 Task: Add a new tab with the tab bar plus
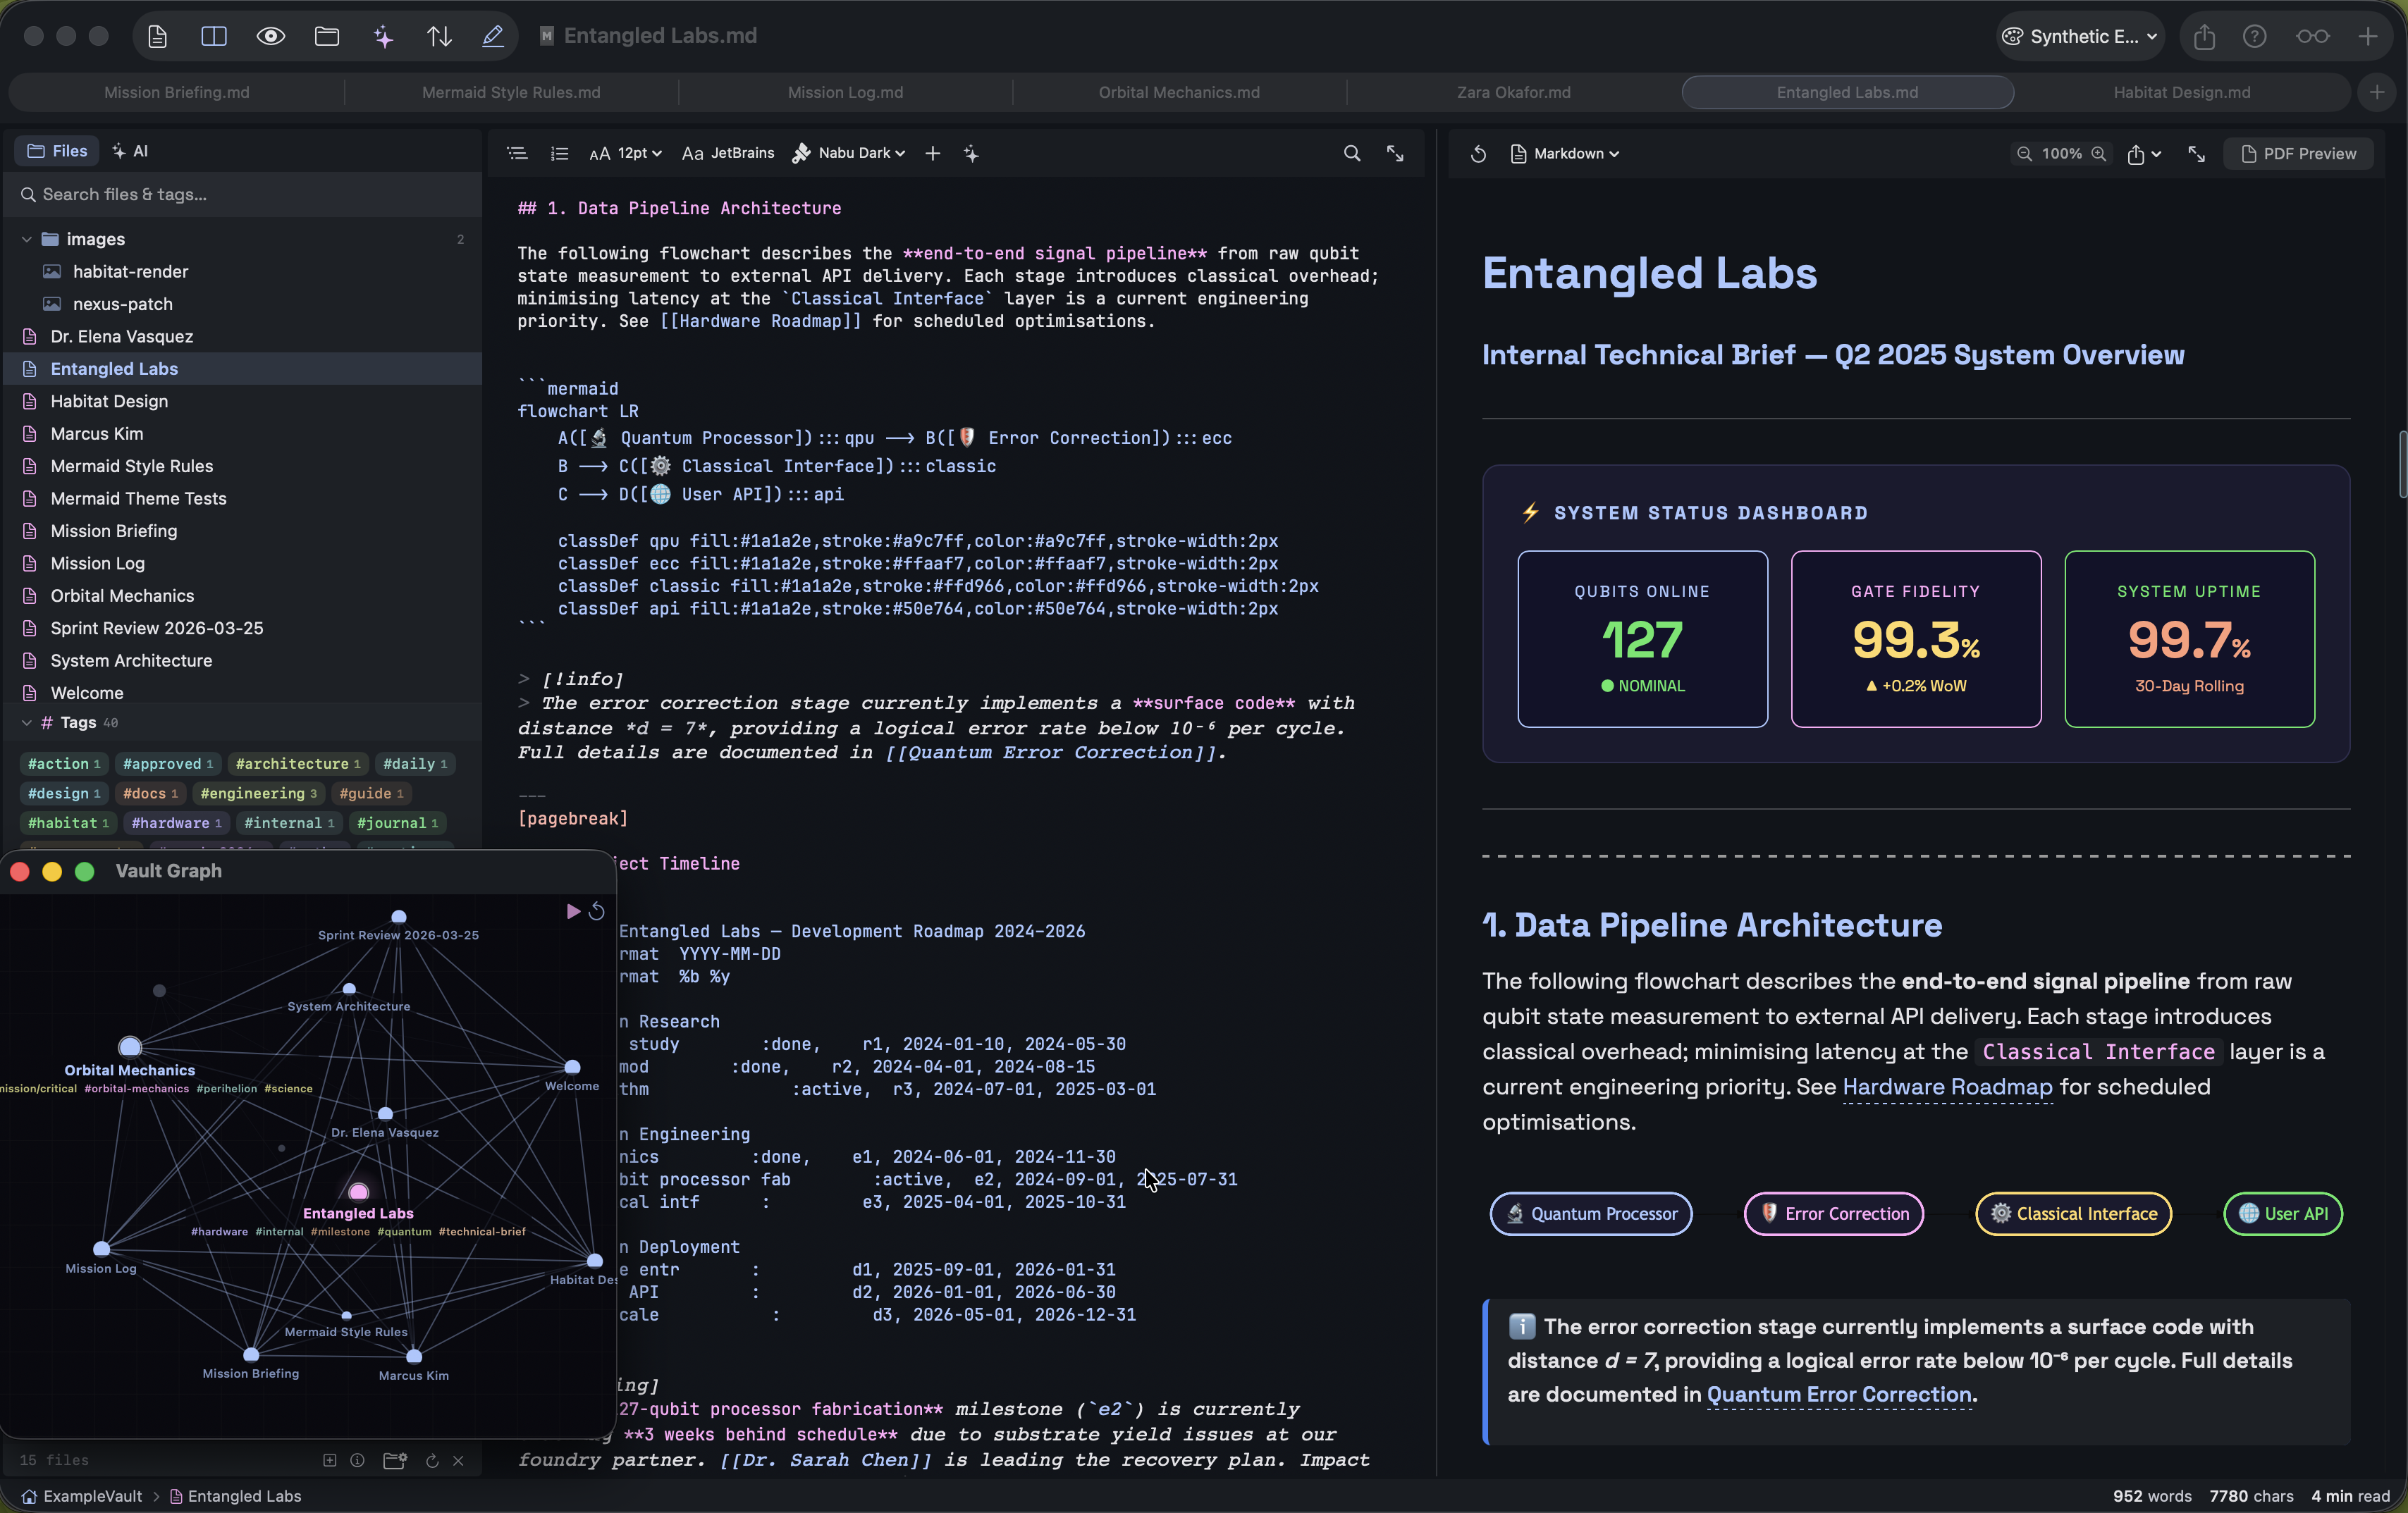coord(2376,92)
